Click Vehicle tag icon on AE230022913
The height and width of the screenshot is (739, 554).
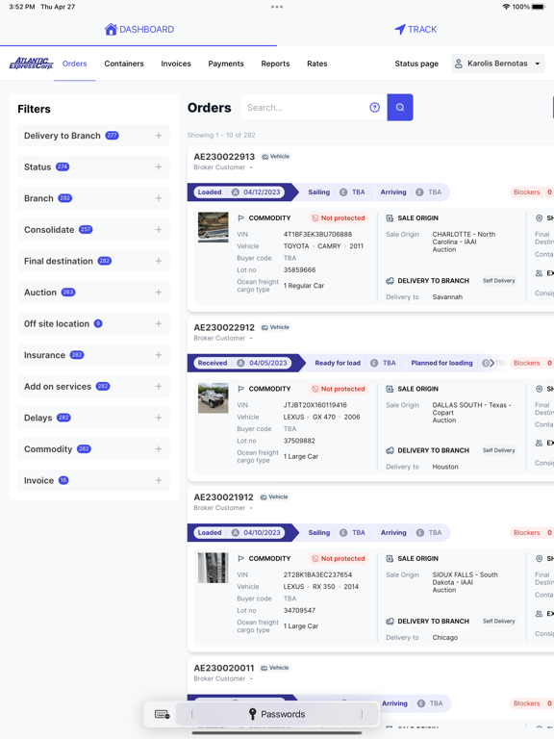pyautogui.click(x=265, y=157)
